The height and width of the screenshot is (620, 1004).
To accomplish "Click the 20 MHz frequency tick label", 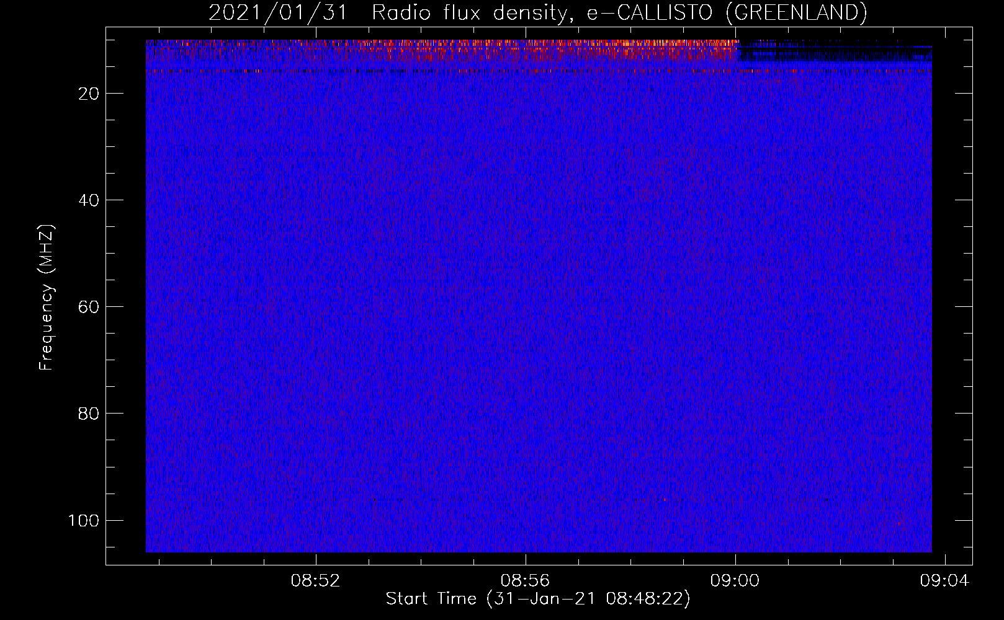I will 89,94.
